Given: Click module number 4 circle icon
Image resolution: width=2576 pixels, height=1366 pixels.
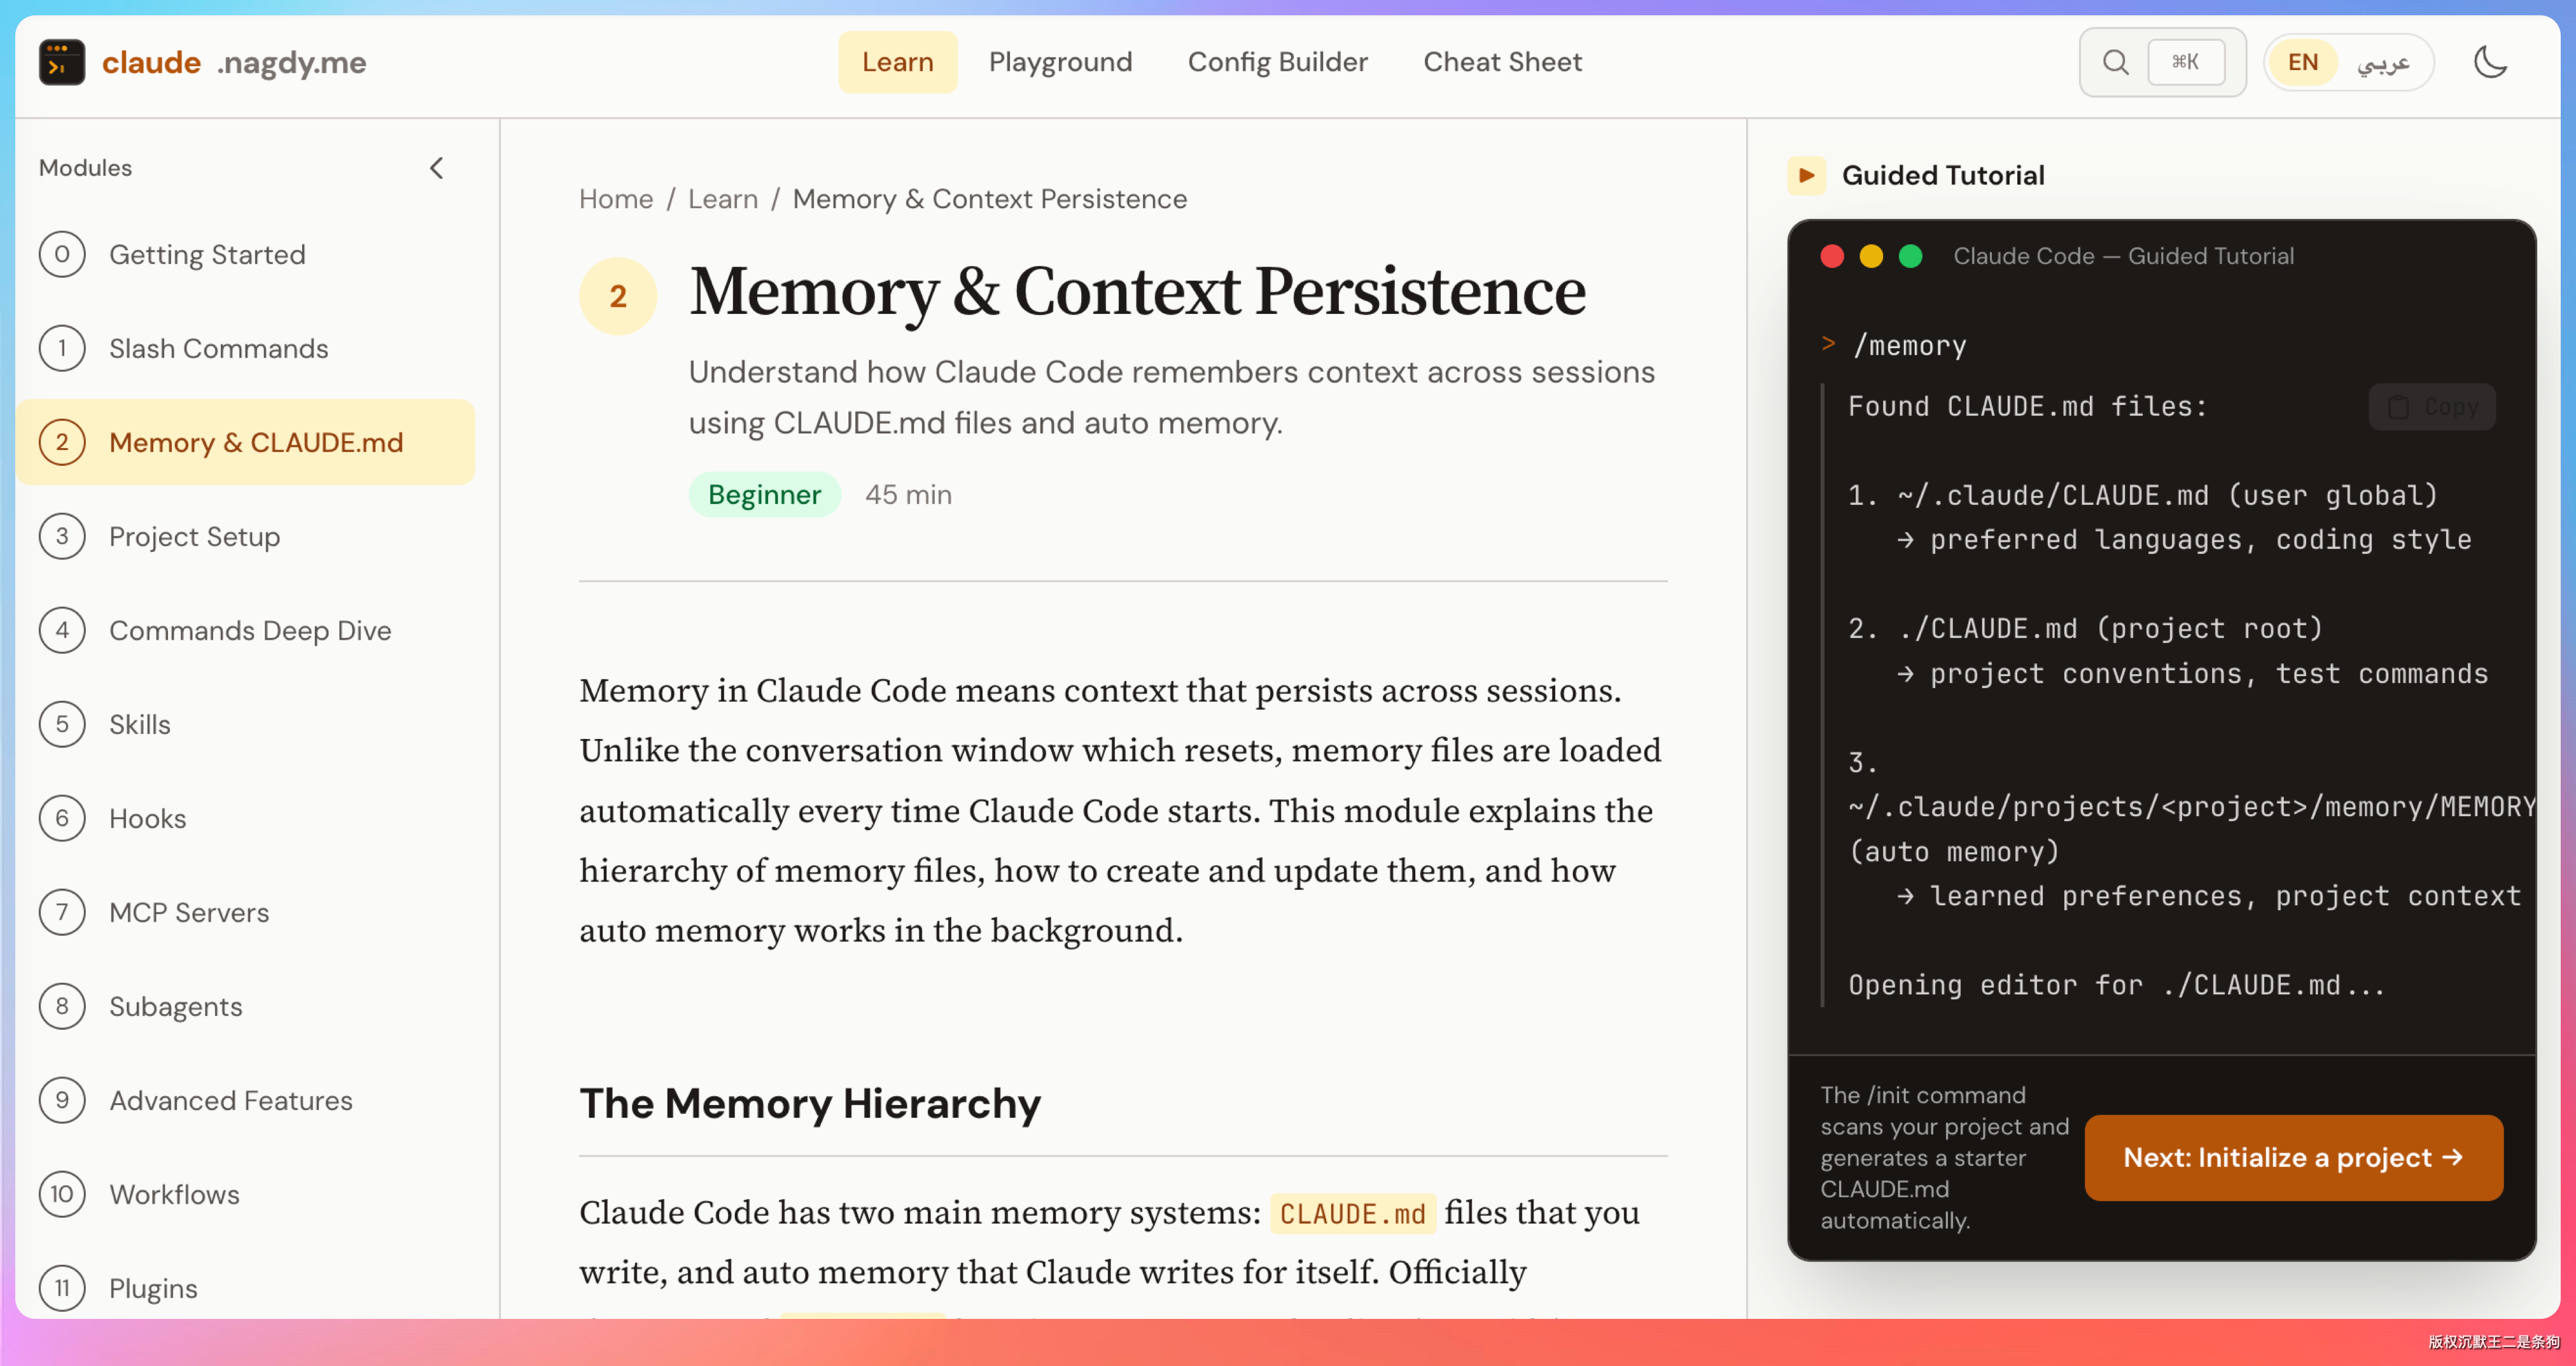Looking at the screenshot, I should pos(62,630).
